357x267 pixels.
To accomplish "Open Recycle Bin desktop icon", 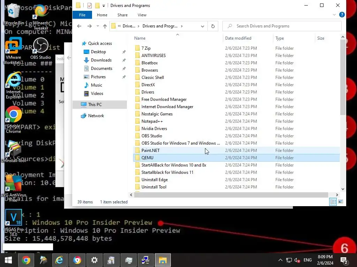I will (x=14, y=14).
